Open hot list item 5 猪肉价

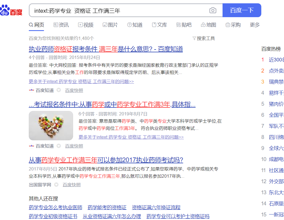coord(277,104)
